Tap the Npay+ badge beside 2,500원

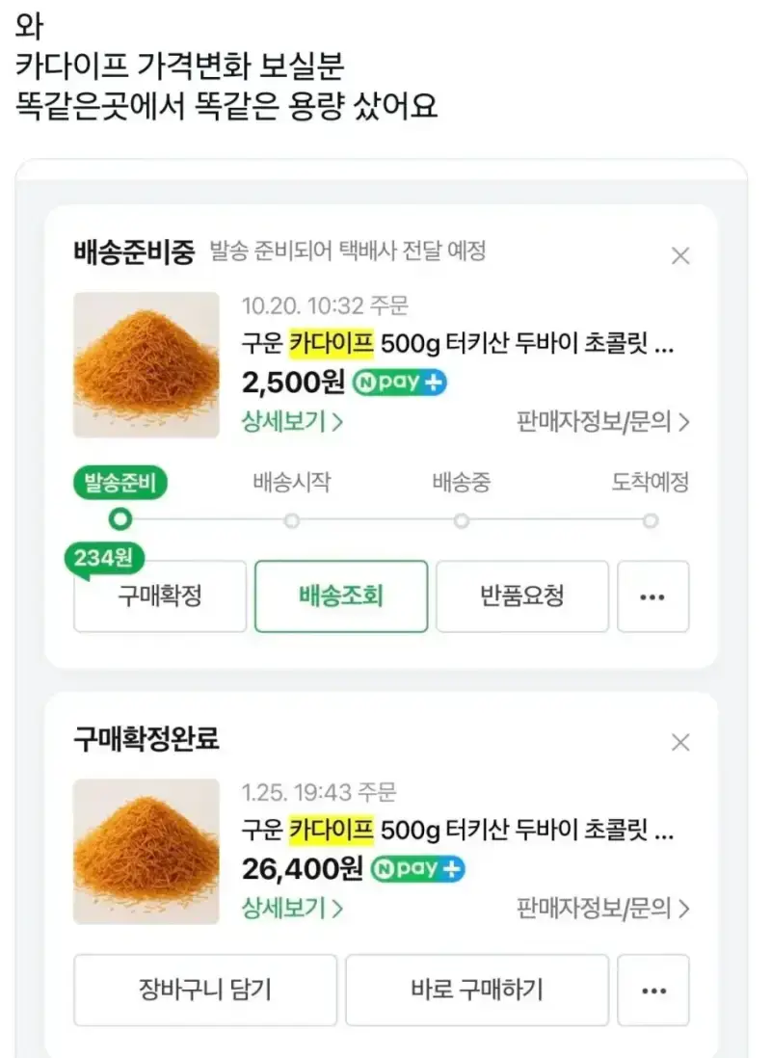click(x=400, y=383)
